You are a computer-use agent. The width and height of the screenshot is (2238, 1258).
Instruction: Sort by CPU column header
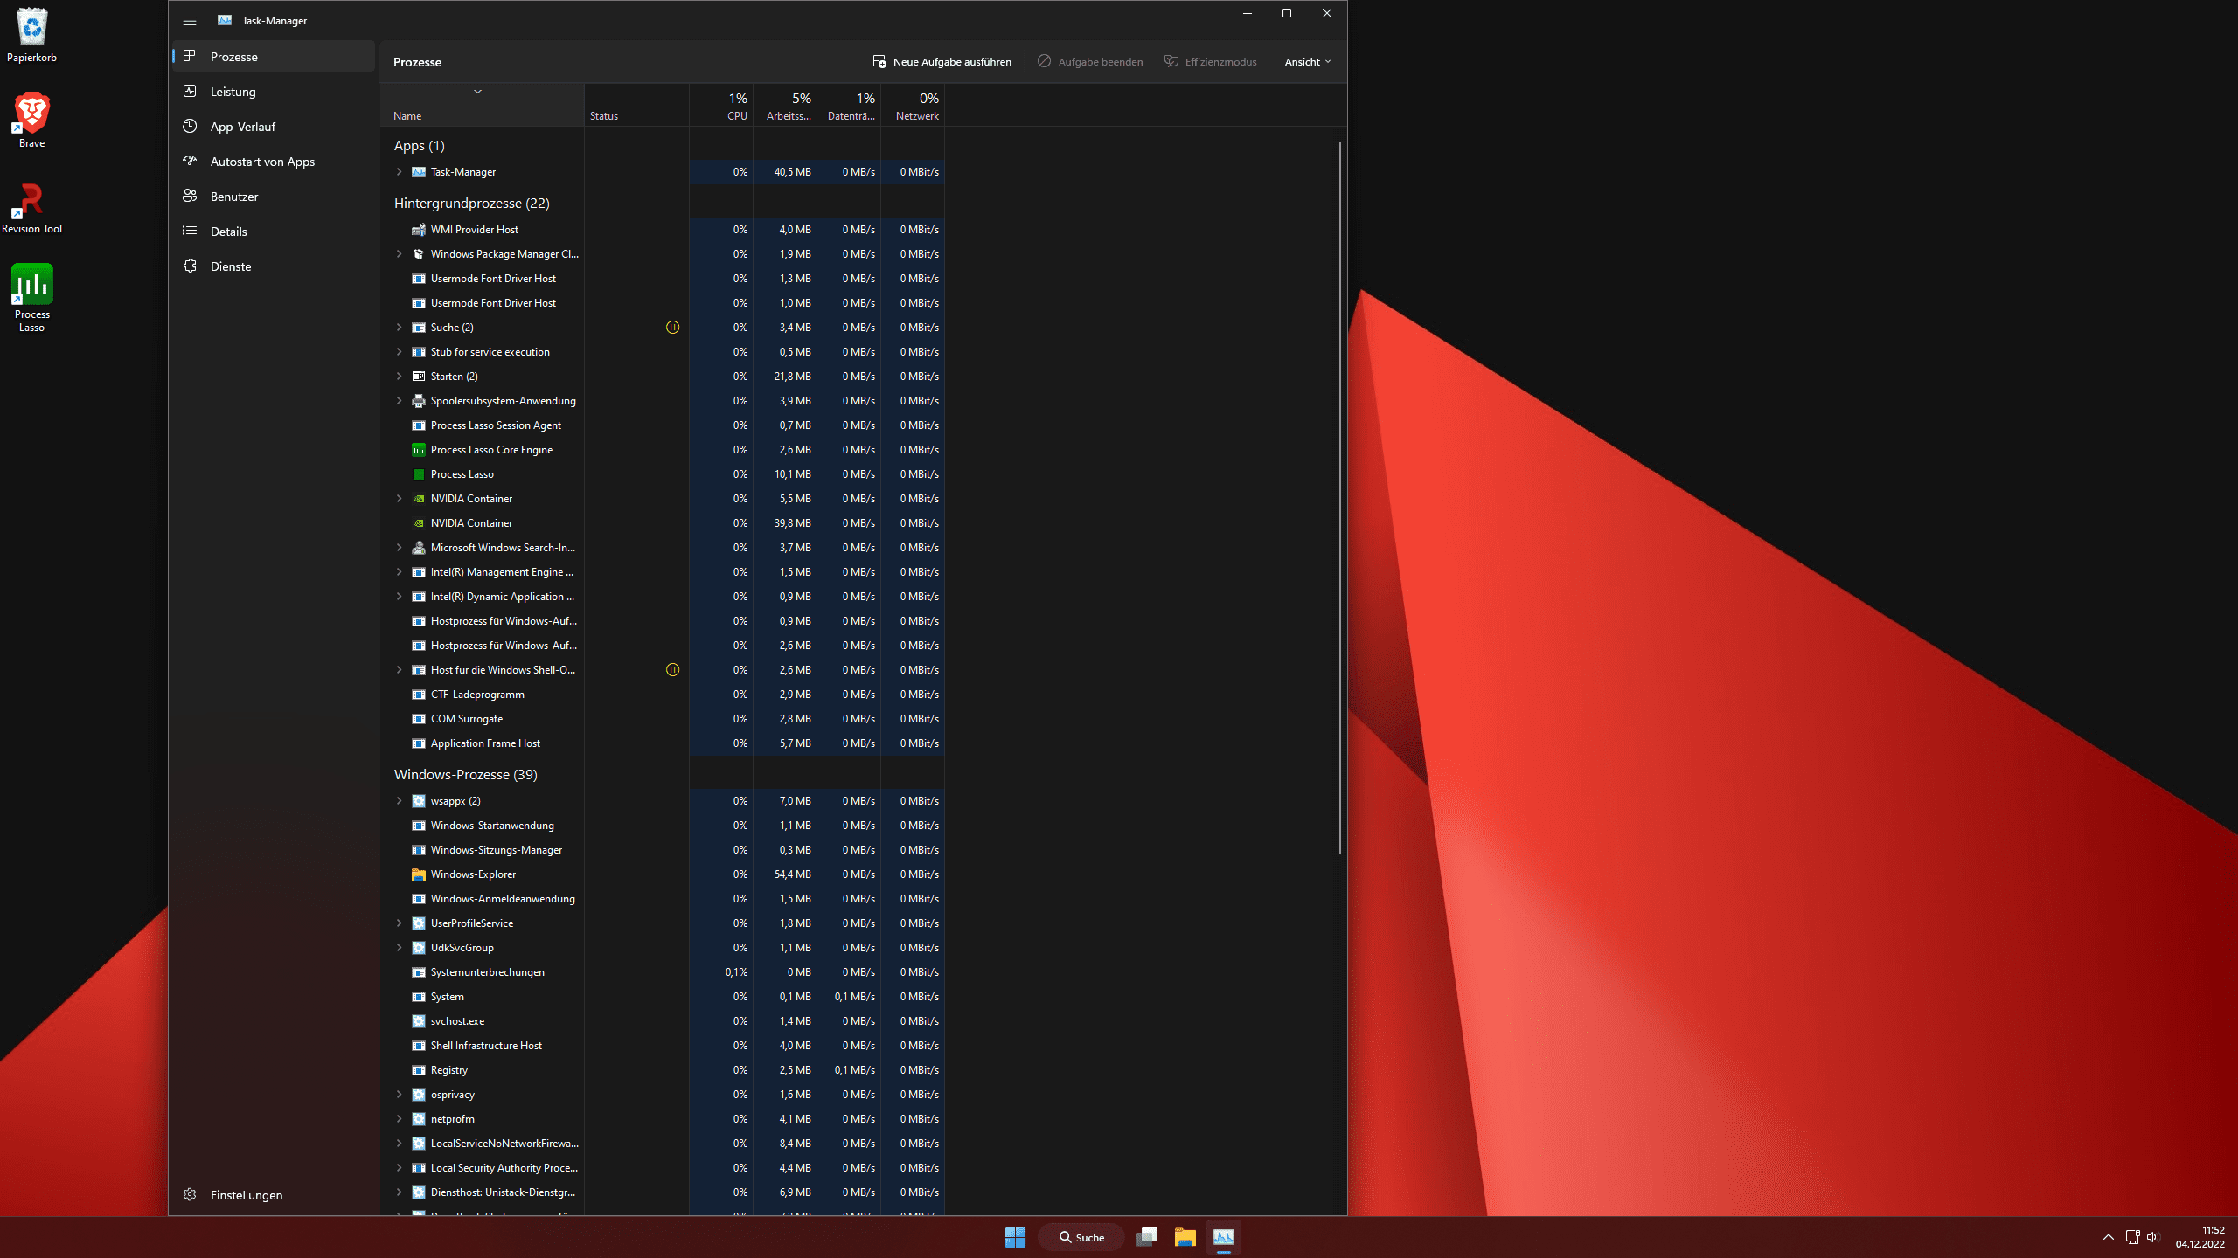(721, 106)
